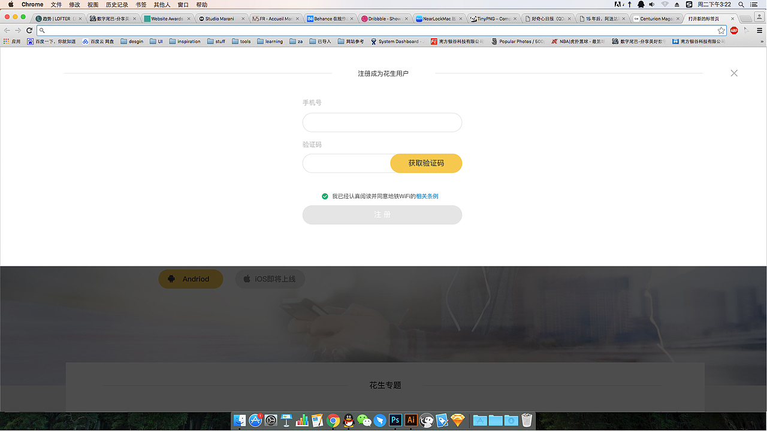Expand the design bookmarks folder
The width and height of the screenshot is (767, 431).
tap(132, 41)
